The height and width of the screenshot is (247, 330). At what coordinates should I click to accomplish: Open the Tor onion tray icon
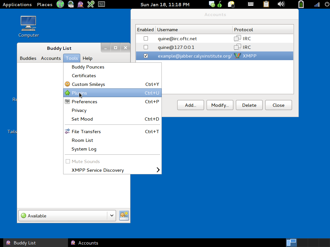click(219, 4)
